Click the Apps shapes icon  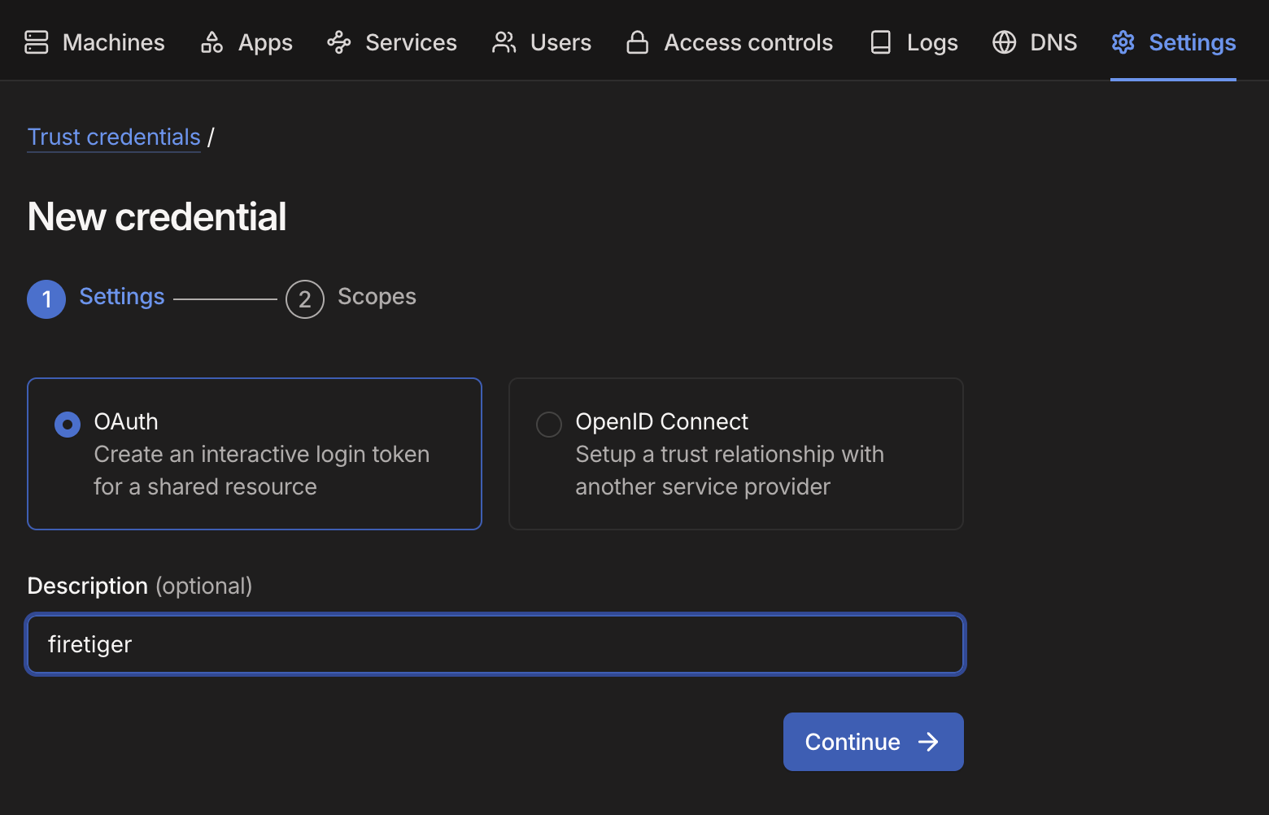click(x=212, y=42)
